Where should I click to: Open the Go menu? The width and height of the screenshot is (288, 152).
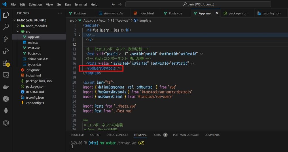click(x=59, y=4)
